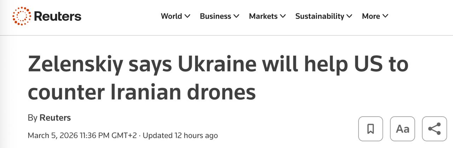Click the Reuters author byline link

point(55,118)
